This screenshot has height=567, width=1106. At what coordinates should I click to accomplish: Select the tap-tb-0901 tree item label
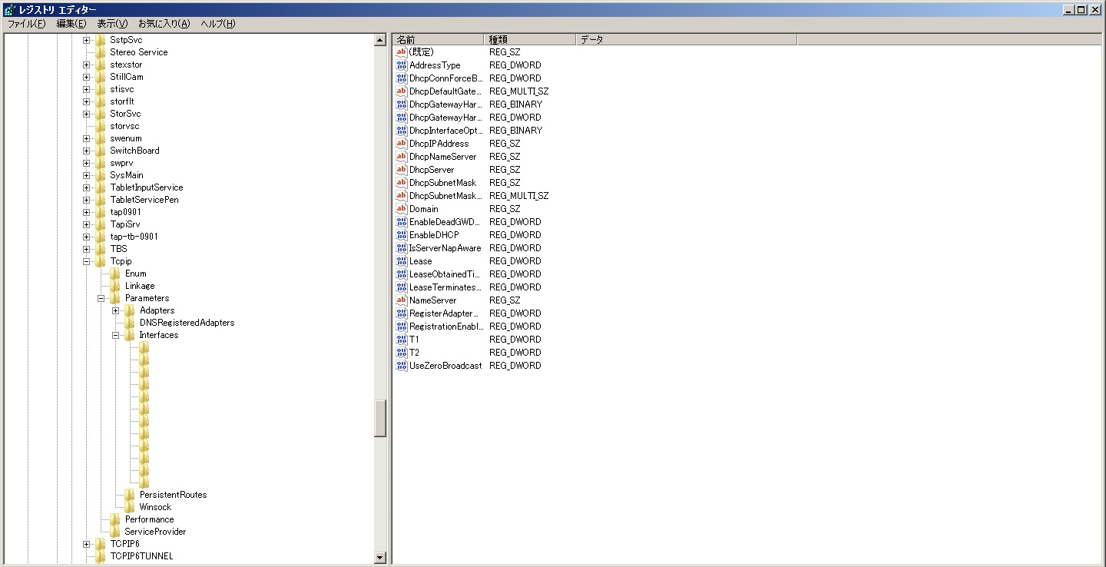pos(134,237)
